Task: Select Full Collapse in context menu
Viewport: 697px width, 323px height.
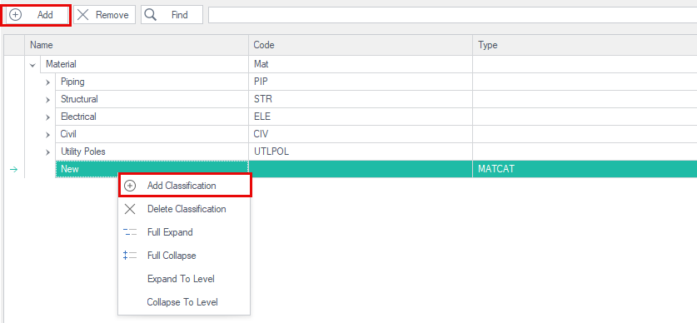Action: pos(185,256)
